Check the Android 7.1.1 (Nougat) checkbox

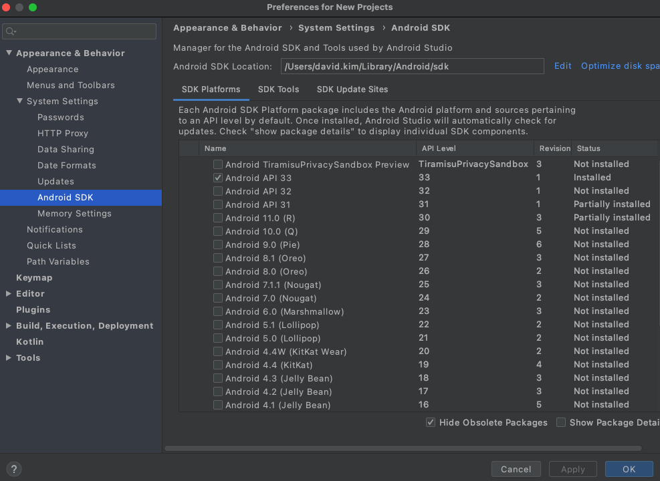pyautogui.click(x=217, y=285)
